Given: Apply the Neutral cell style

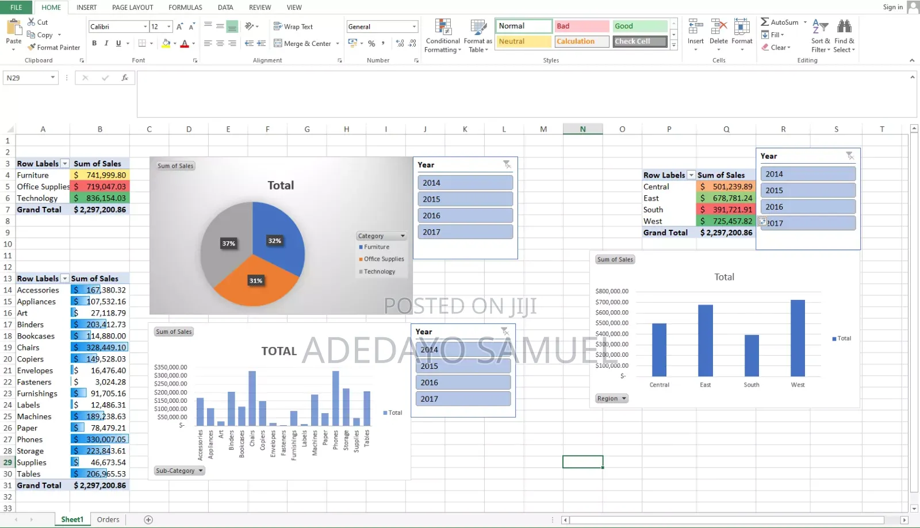Looking at the screenshot, I should [x=523, y=41].
